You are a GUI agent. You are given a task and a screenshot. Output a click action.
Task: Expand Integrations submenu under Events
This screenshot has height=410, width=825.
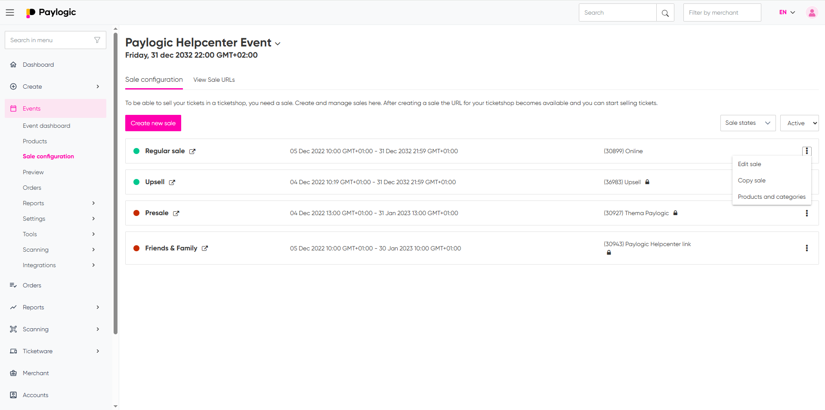(93, 265)
